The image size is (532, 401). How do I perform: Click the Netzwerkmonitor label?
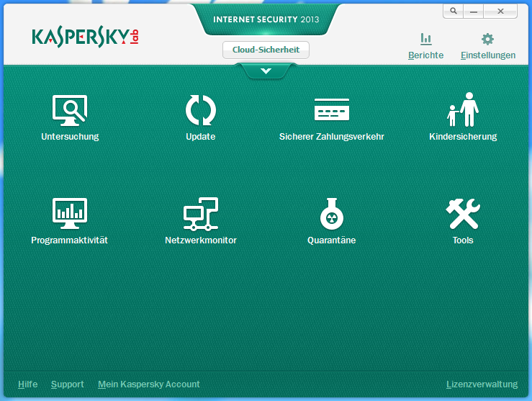(x=201, y=240)
